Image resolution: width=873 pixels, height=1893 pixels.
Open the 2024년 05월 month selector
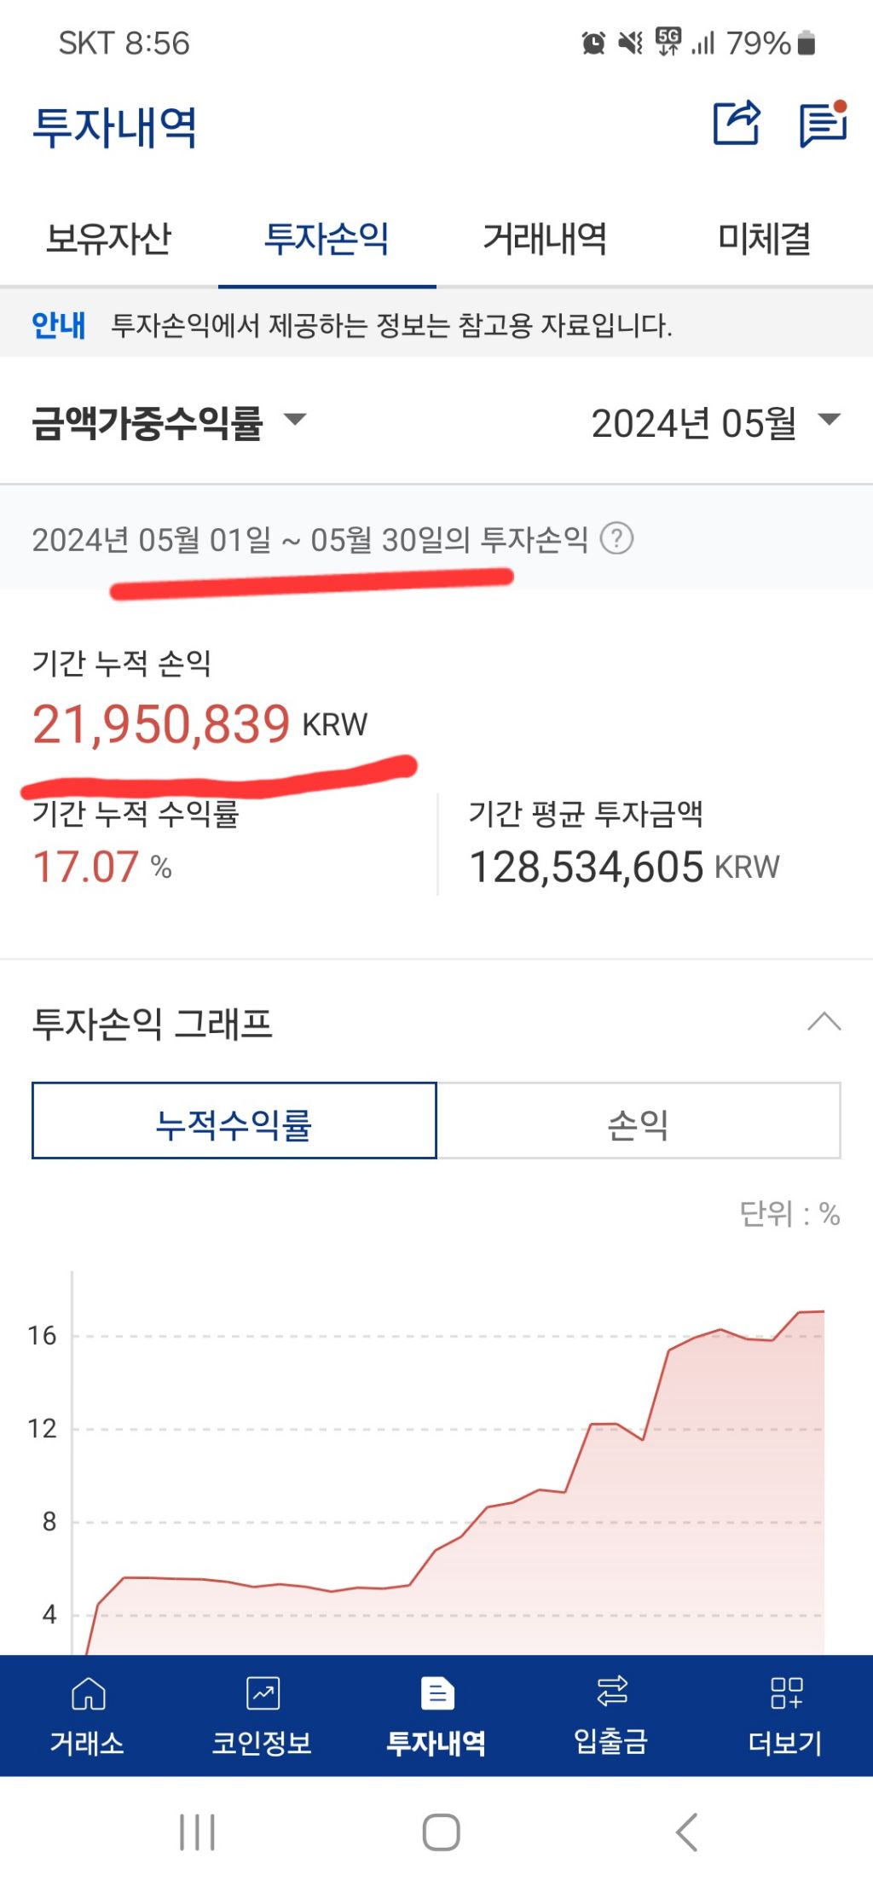coord(714,422)
